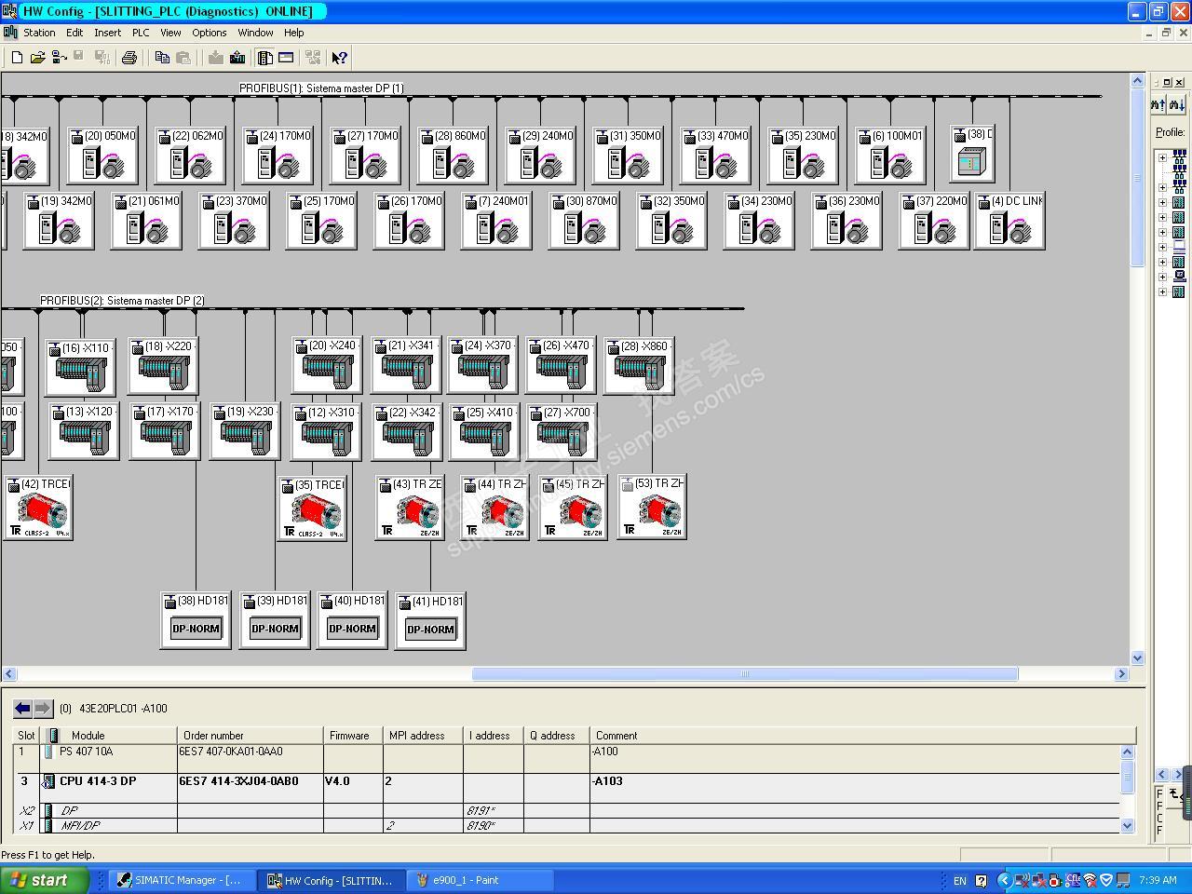Click the MPI address column header

pos(423,736)
